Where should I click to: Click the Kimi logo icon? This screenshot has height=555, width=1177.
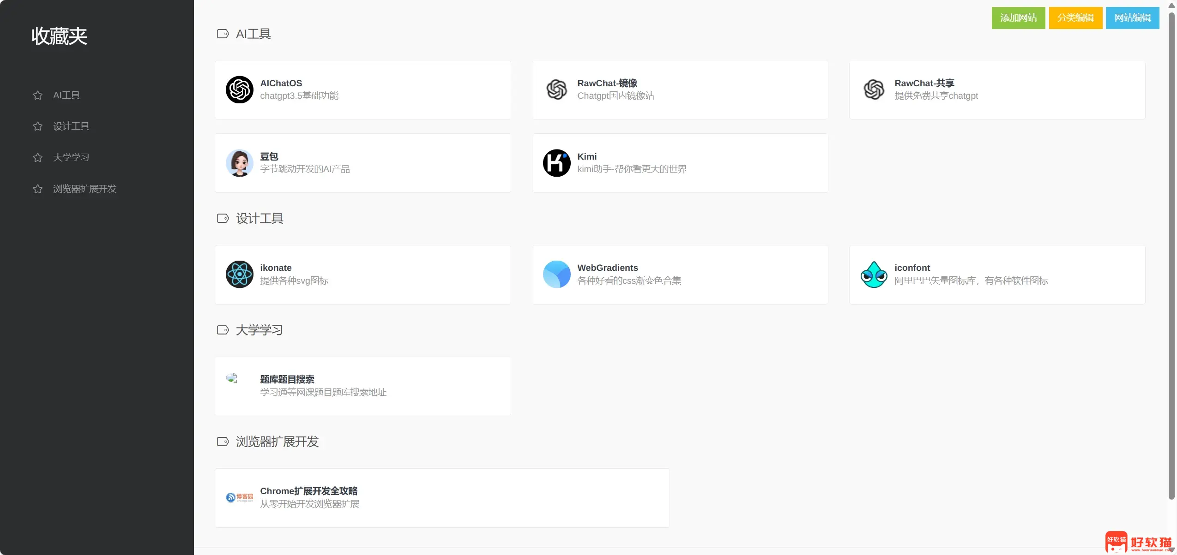[x=556, y=163]
